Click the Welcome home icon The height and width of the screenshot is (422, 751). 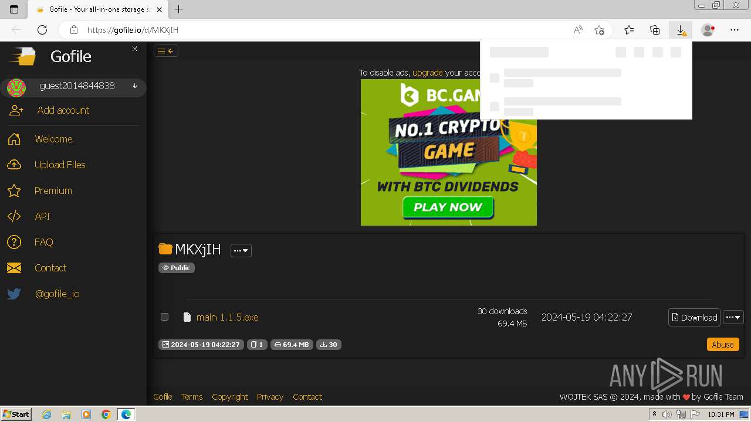click(x=14, y=139)
